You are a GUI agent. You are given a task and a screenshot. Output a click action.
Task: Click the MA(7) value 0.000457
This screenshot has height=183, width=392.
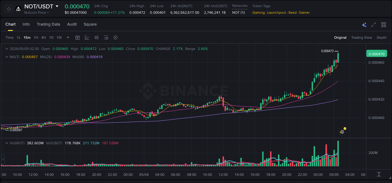[30, 57]
